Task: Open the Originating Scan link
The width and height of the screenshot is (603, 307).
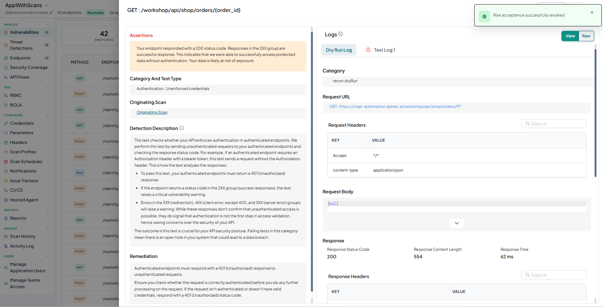Action: pos(152,112)
